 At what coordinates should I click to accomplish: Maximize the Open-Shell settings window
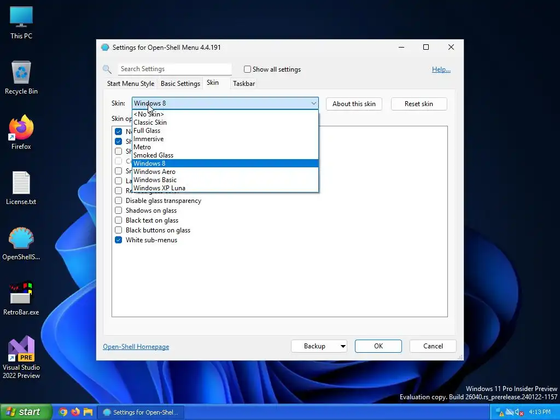click(425, 47)
